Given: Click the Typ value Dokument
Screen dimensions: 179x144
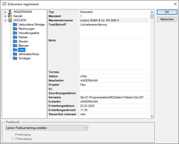Looking at the screenshot, I should click(x=114, y=12).
